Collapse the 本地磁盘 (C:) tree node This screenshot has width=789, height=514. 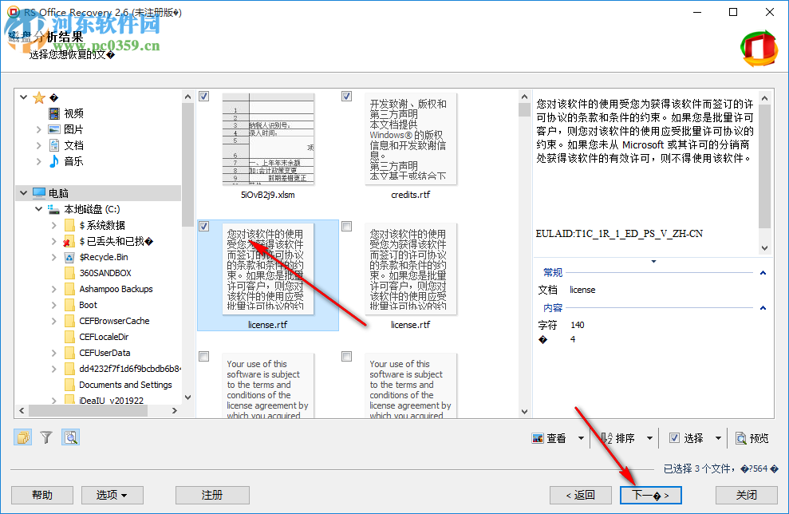point(37,209)
